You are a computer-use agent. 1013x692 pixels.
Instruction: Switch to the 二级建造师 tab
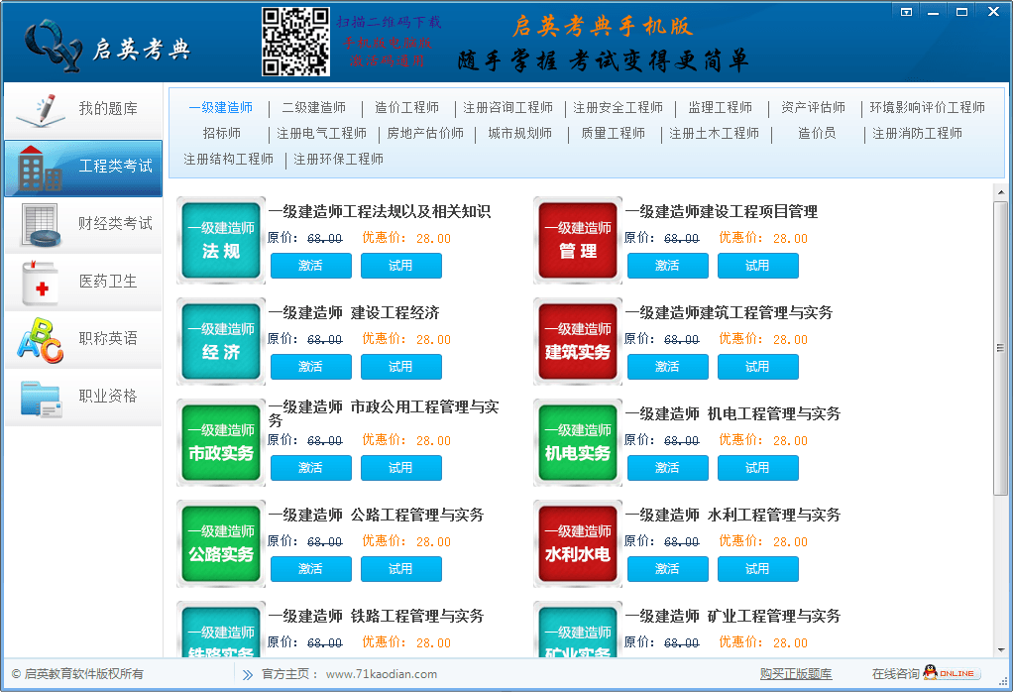pyautogui.click(x=314, y=107)
